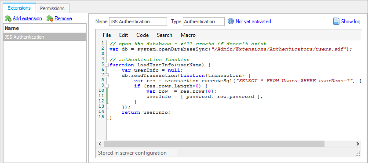Open the Code menu
The image size is (368, 163).
pos(142,35)
